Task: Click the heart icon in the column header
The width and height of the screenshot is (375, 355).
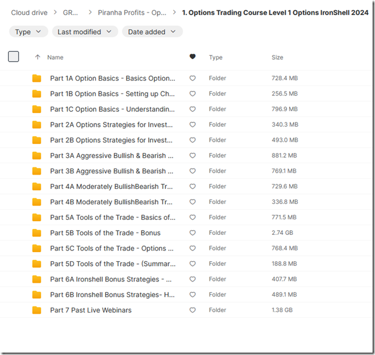Action: (x=192, y=57)
